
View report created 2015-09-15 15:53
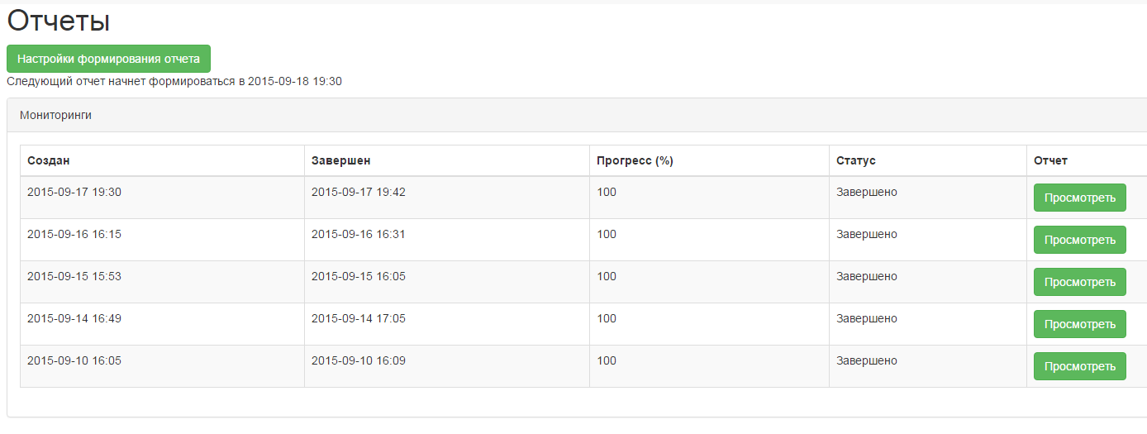pyautogui.click(x=1079, y=282)
